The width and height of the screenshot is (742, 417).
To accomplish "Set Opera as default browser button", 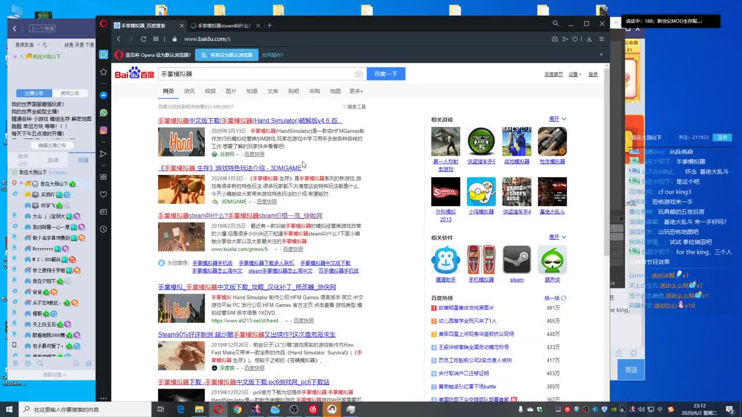I will (x=227, y=54).
